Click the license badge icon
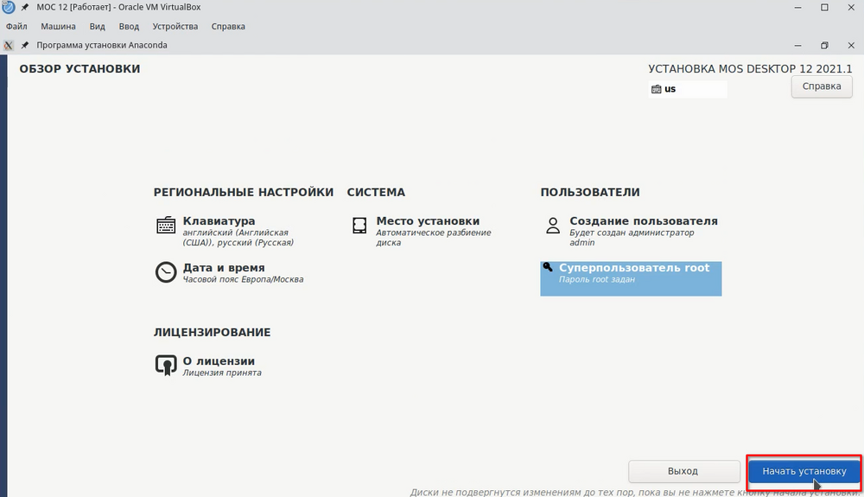 coord(166,366)
